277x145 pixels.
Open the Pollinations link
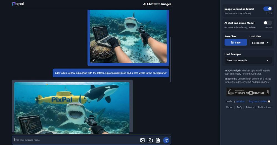tap(264, 107)
